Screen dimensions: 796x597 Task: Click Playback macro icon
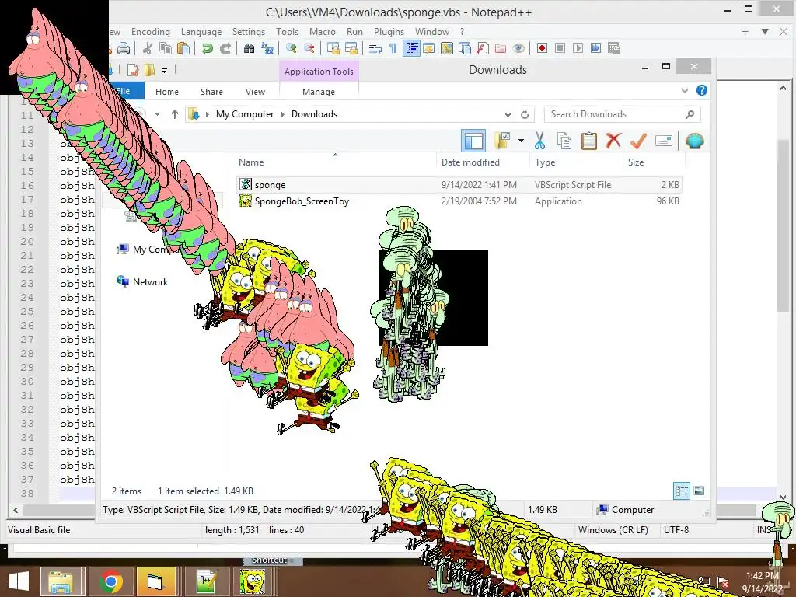point(578,48)
